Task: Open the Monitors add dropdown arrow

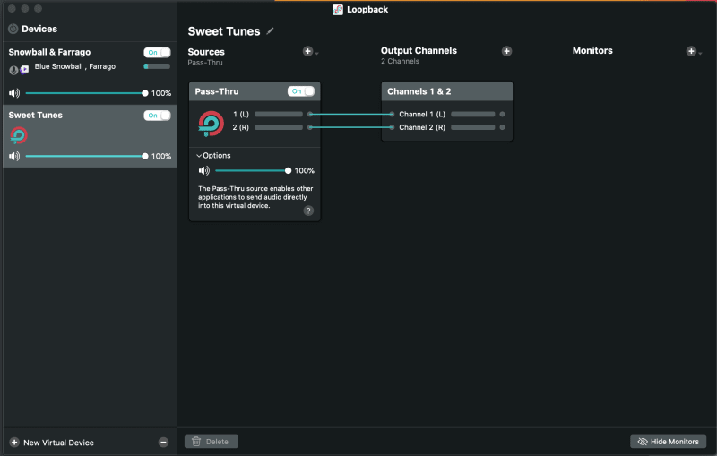Action: [x=700, y=54]
